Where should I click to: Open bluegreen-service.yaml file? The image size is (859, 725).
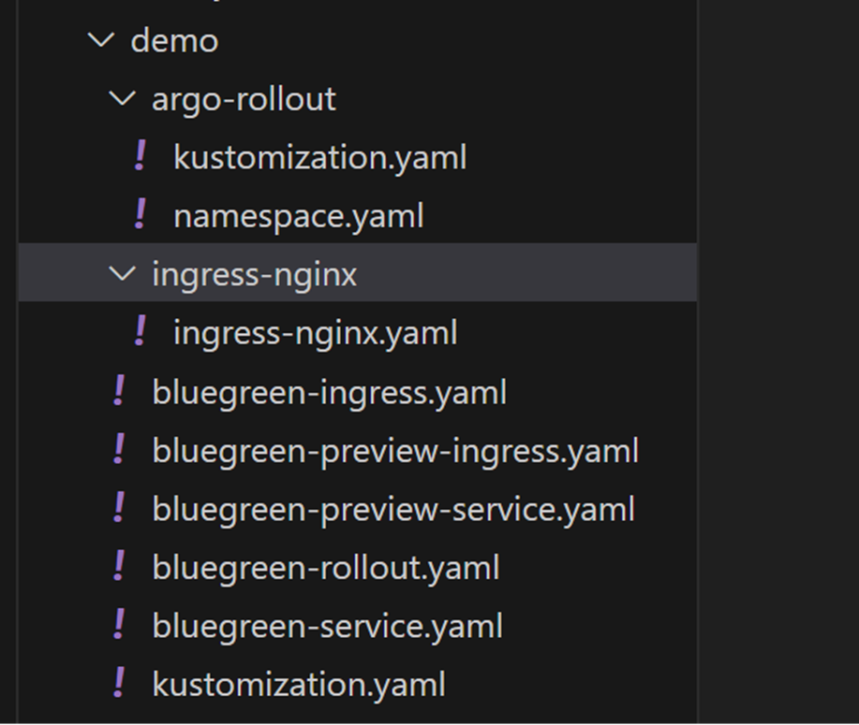pyautogui.click(x=327, y=626)
